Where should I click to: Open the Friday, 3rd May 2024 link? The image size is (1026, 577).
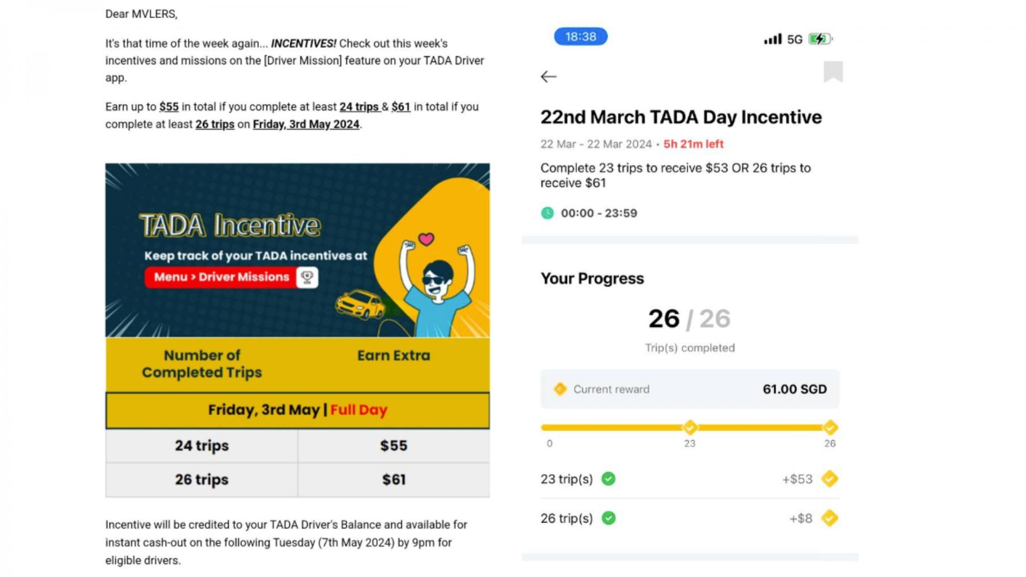(x=306, y=124)
